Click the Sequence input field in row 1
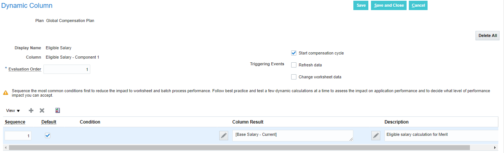 coord(18,136)
